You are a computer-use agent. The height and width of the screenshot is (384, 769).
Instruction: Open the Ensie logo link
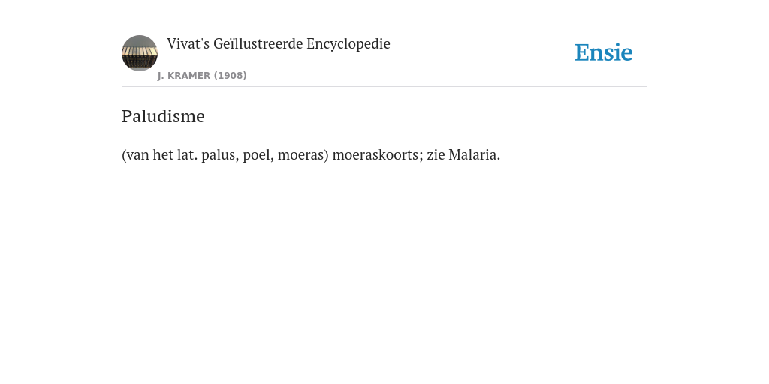pyautogui.click(x=604, y=52)
